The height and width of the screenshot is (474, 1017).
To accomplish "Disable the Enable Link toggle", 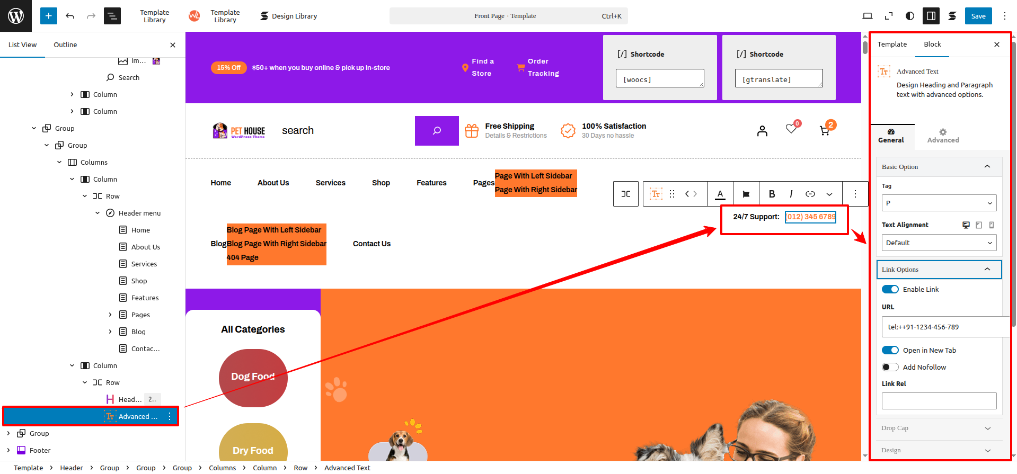I will 890,289.
